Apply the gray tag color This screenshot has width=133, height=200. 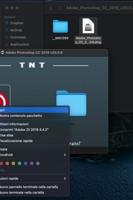click(x=38, y=163)
